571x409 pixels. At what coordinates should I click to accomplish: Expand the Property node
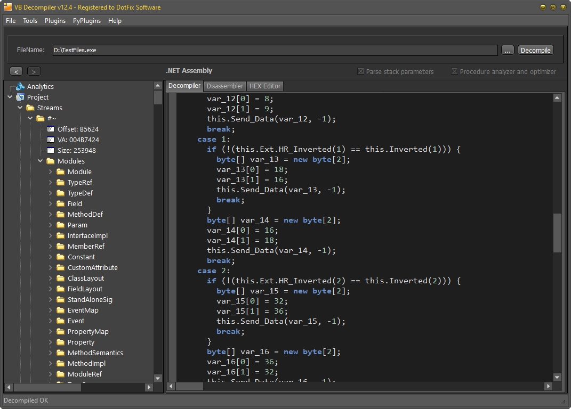51,342
